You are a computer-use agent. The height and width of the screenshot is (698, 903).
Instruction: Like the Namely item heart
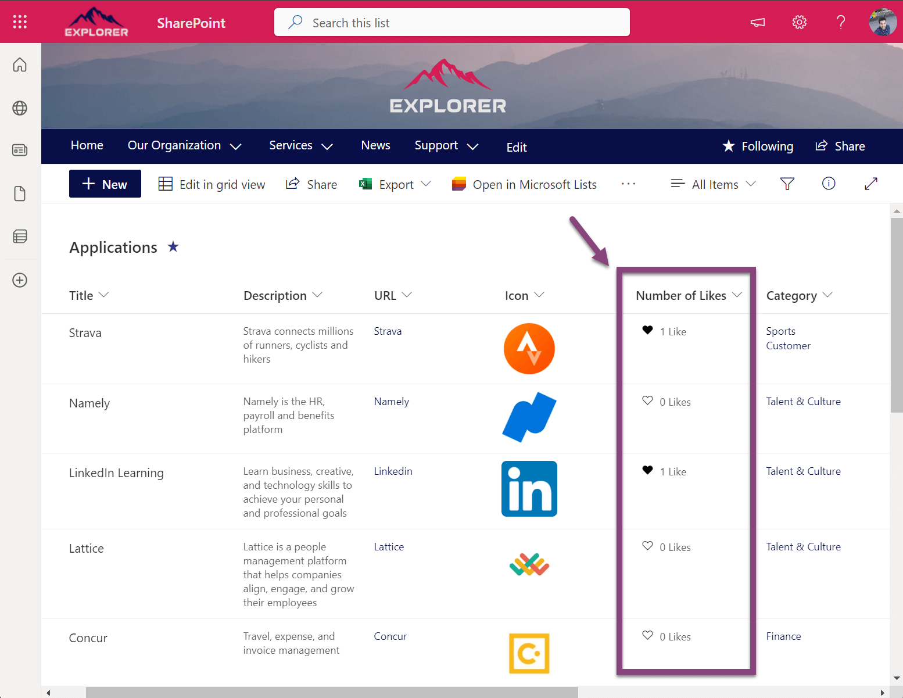[647, 401]
